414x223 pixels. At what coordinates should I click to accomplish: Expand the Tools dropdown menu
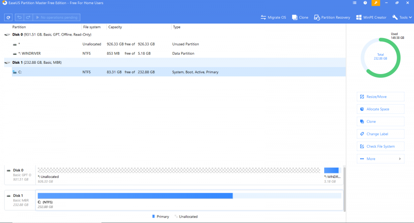pos(402,17)
